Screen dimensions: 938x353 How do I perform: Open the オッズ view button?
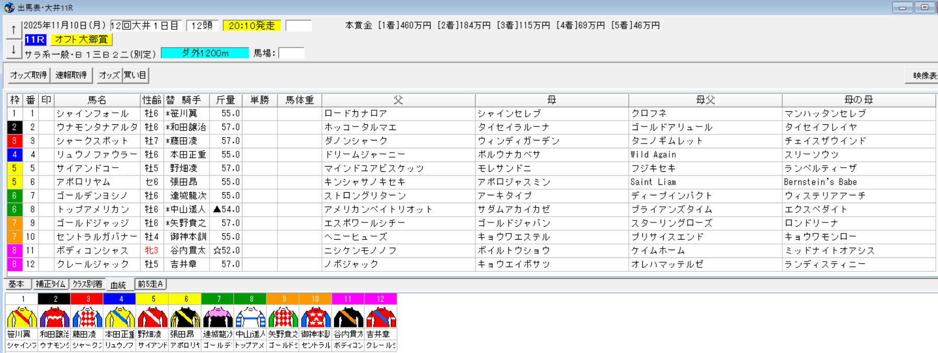click(109, 75)
